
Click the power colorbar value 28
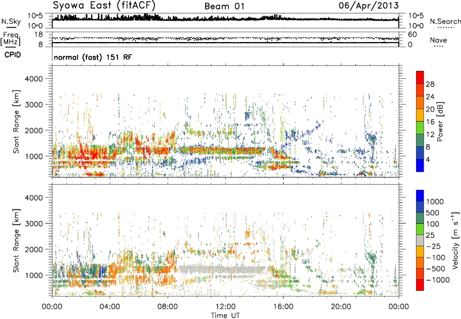[x=430, y=84]
